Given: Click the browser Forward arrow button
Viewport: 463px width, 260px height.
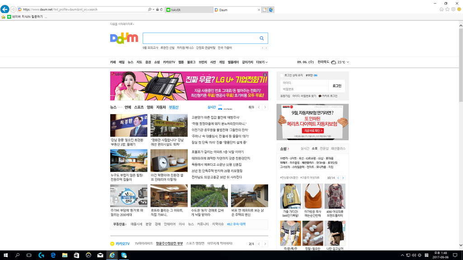Looking at the screenshot, I should tap(13, 9).
